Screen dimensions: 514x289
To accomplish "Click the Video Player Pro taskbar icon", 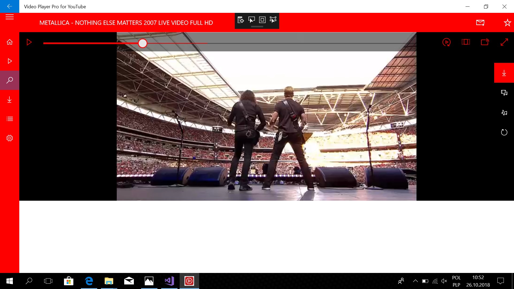I will point(189,281).
